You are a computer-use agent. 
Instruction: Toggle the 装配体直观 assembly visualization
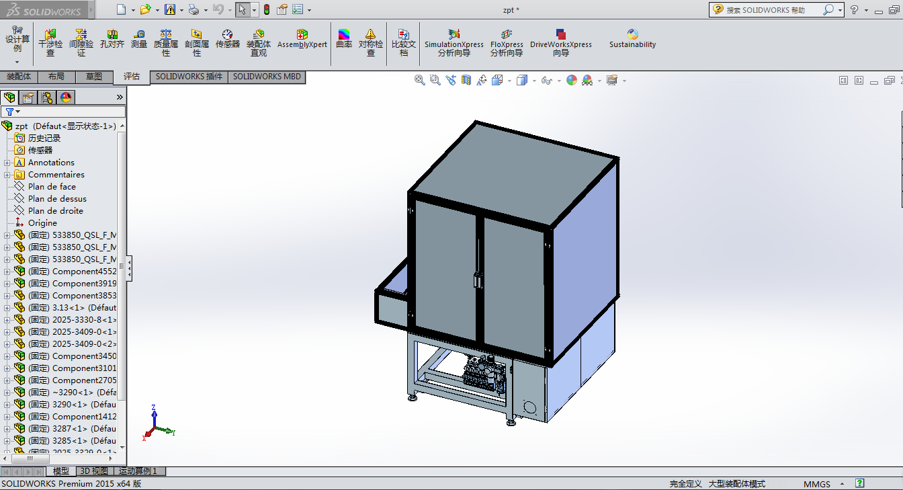[259, 42]
